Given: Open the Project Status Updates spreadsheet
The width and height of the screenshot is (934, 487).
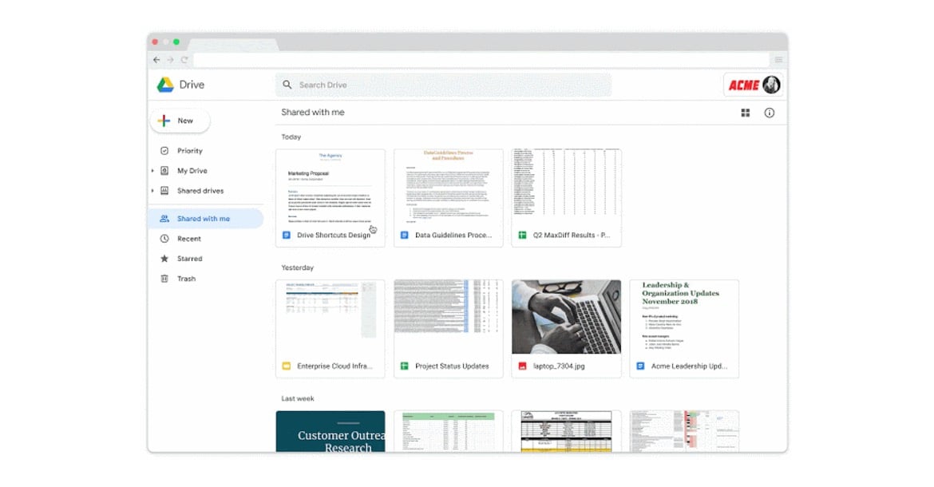Looking at the screenshot, I should (x=448, y=327).
